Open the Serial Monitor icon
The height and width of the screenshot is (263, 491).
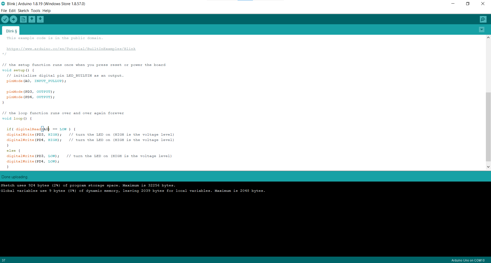[x=483, y=19]
